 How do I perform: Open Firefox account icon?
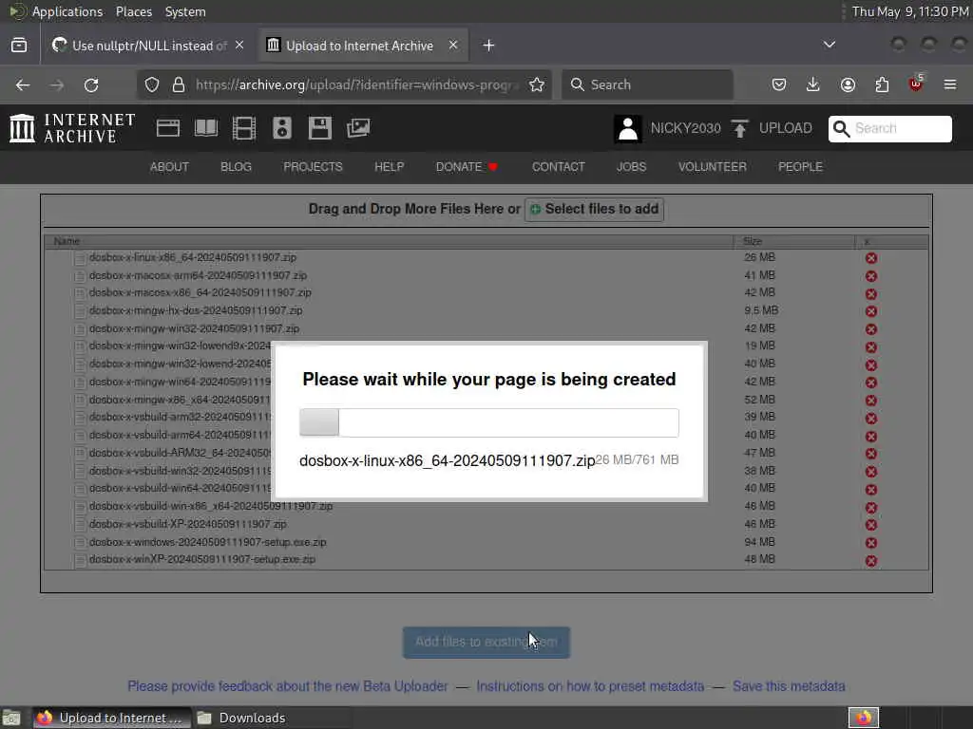click(848, 84)
